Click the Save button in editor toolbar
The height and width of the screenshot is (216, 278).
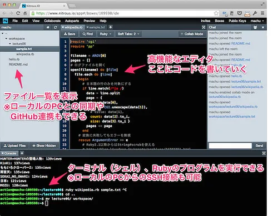(x=69, y=34)
